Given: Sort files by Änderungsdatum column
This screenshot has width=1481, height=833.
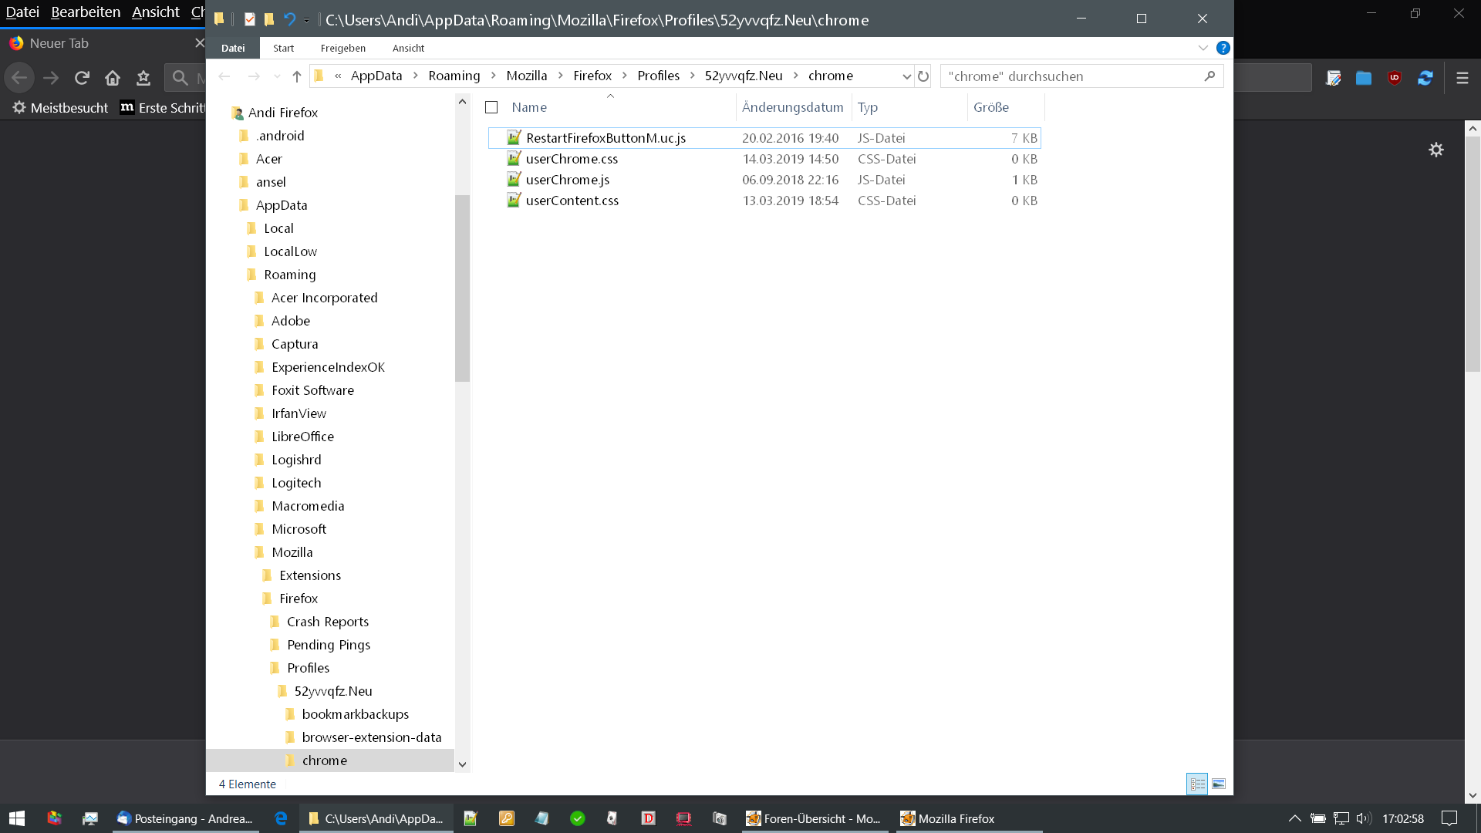Looking at the screenshot, I should coord(792,108).
